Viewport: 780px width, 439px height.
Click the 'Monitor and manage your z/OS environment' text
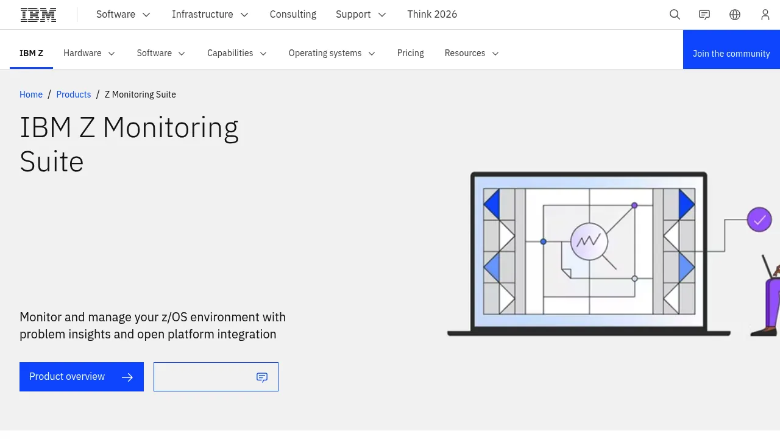[x=152, y=326]
